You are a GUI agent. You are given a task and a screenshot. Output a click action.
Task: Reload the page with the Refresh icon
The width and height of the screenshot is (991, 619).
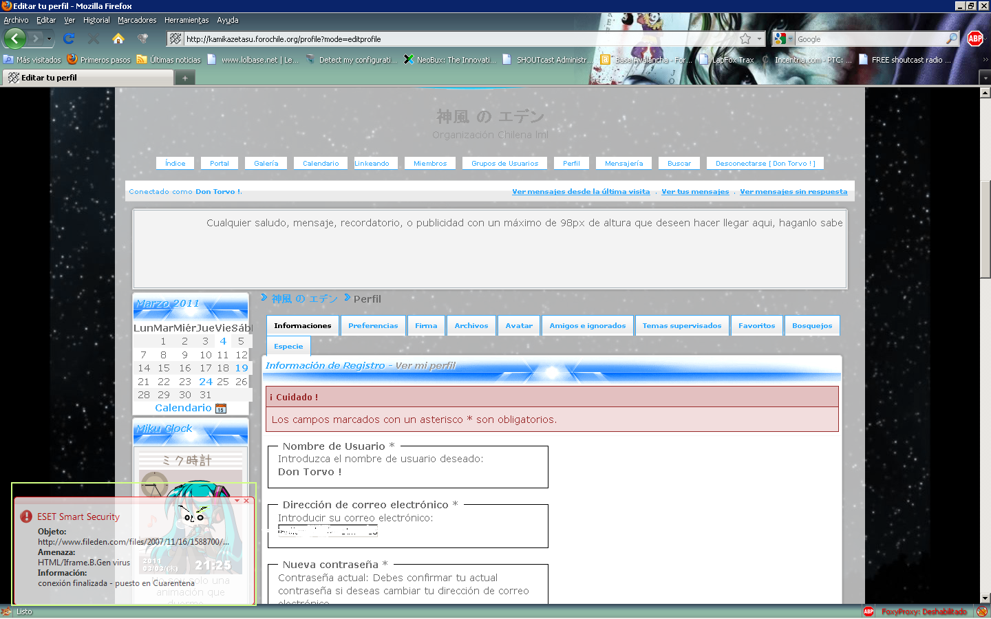69,39
